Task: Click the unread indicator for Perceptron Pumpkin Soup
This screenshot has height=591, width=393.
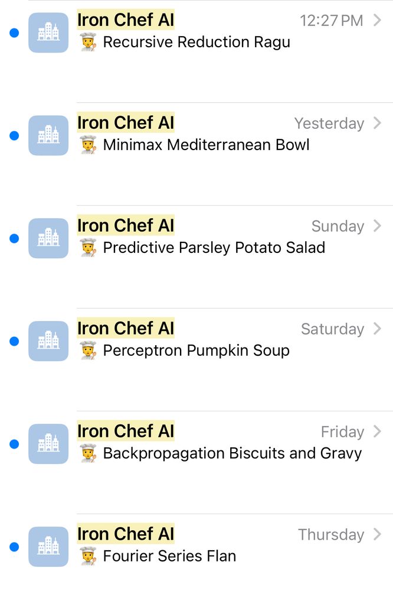Action: tap(13, 341)
